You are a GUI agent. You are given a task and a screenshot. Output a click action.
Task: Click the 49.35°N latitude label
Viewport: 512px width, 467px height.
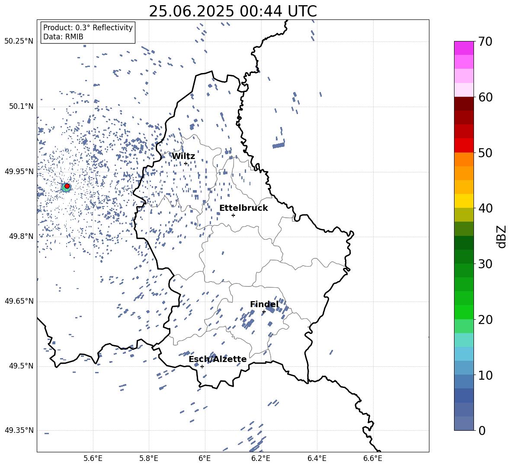pos(19,430)
